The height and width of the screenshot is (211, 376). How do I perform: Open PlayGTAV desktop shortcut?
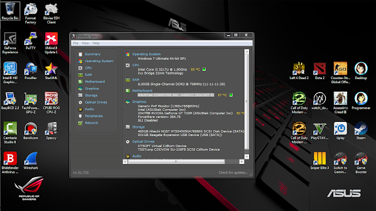320,131
